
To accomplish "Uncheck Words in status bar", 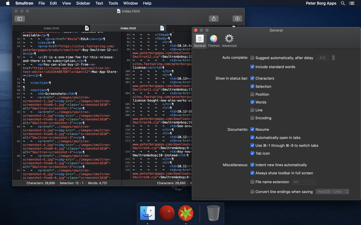I will [252, 102].
